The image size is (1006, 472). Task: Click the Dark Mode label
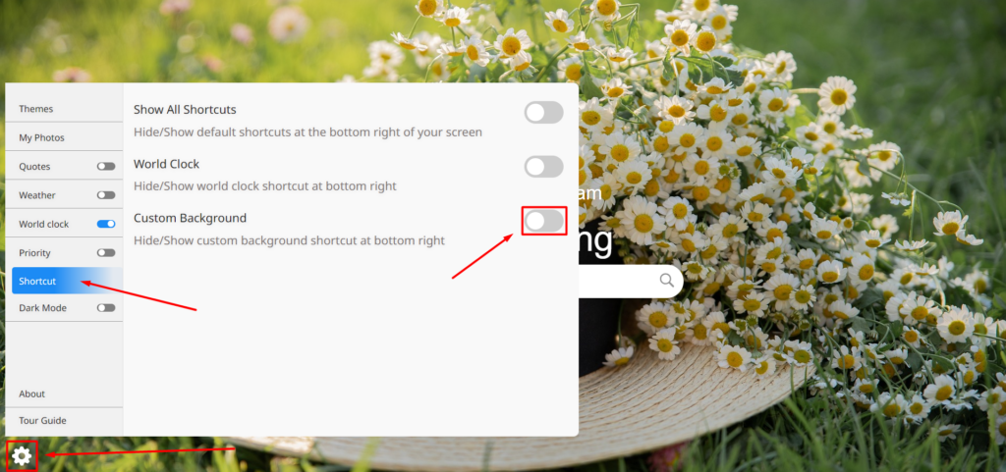click(x=42, y=308)
